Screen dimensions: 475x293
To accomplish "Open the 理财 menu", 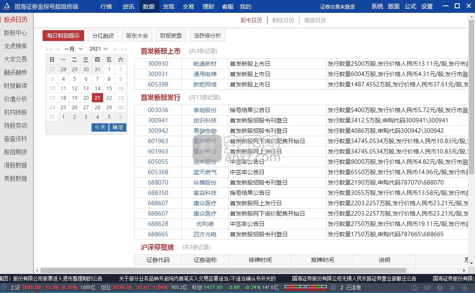I will click(x=208, y=6).
